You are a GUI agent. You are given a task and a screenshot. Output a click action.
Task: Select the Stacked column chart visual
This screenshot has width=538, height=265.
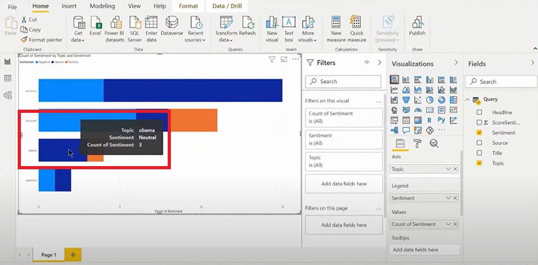(x=406, y=80)
